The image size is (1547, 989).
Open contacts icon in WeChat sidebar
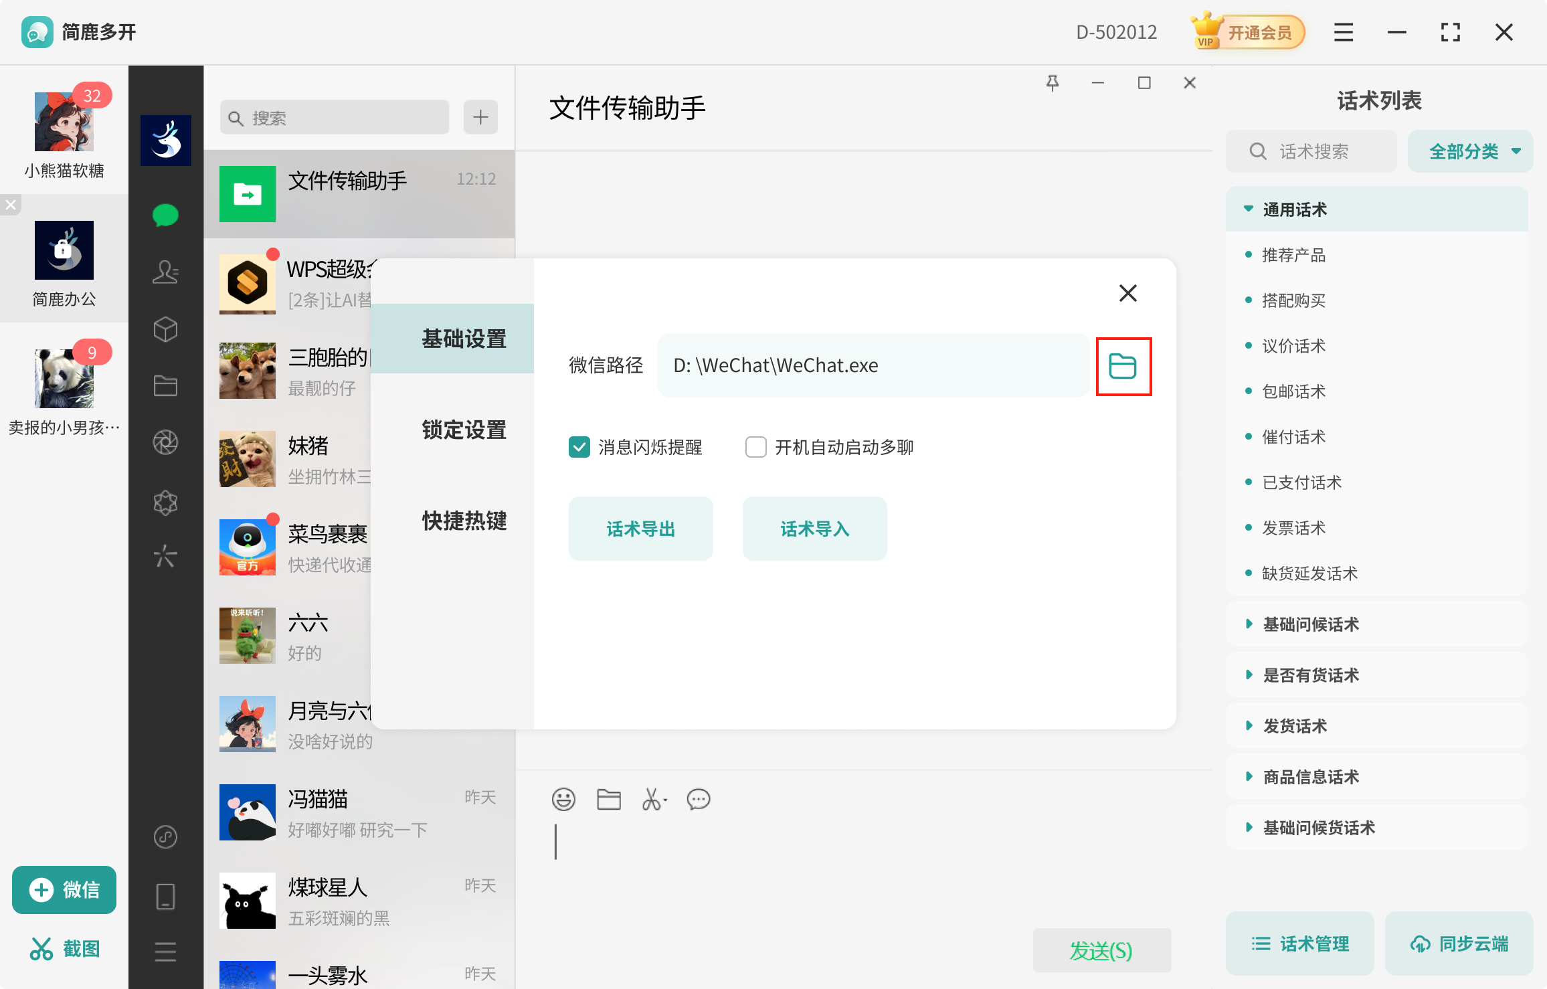[165, 272]
